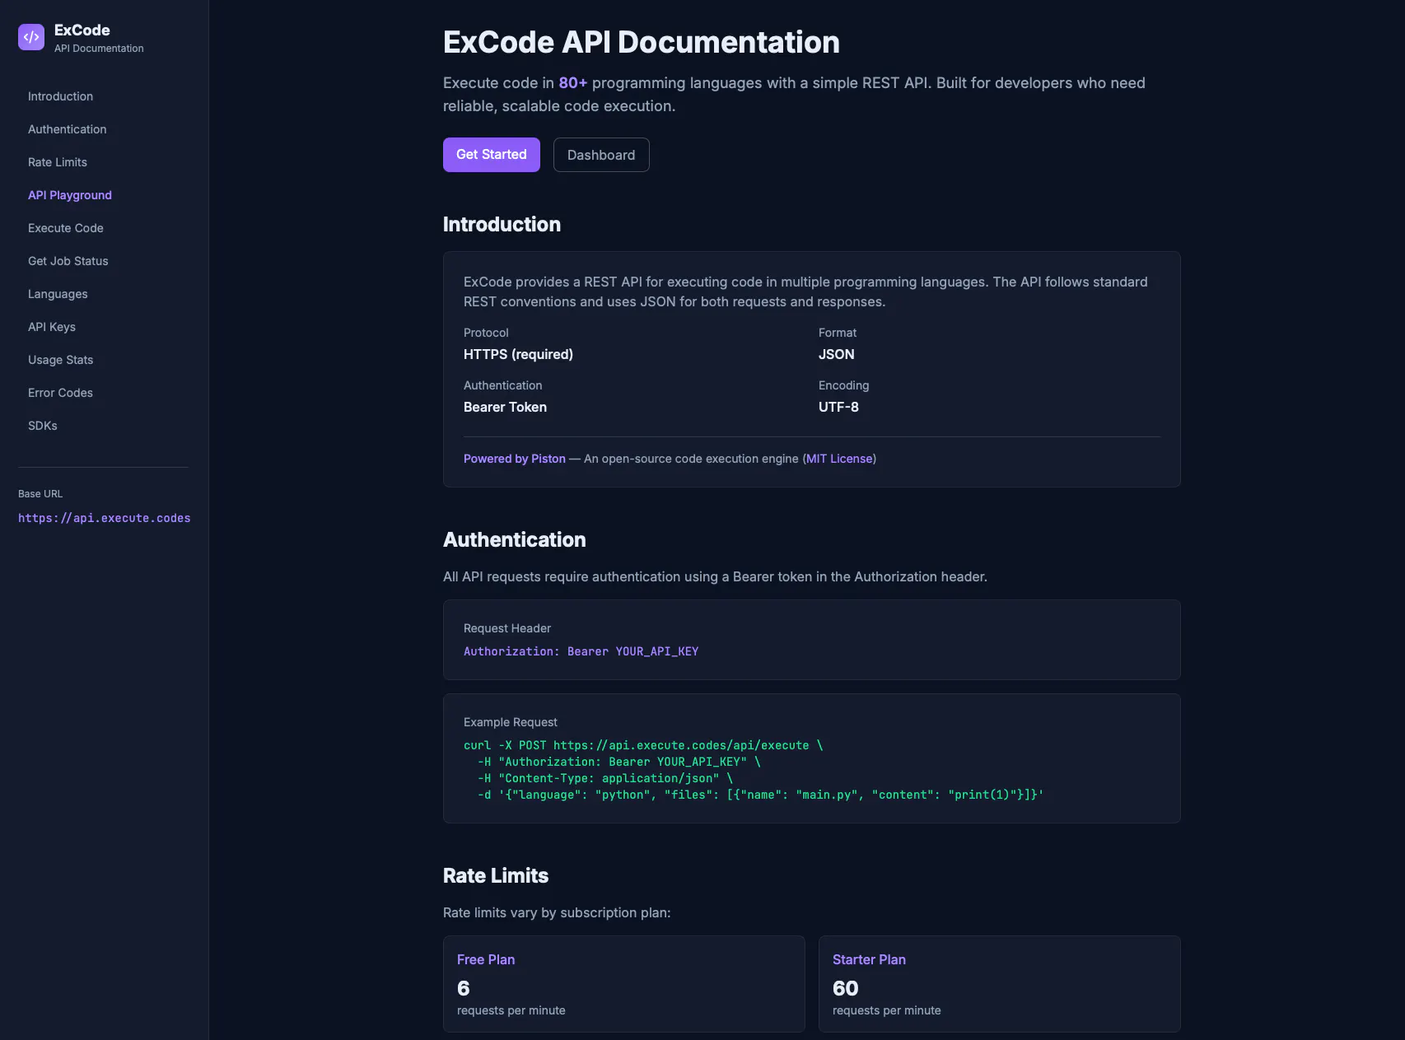Click the Starter Plan card title

(x=869, y=959)
